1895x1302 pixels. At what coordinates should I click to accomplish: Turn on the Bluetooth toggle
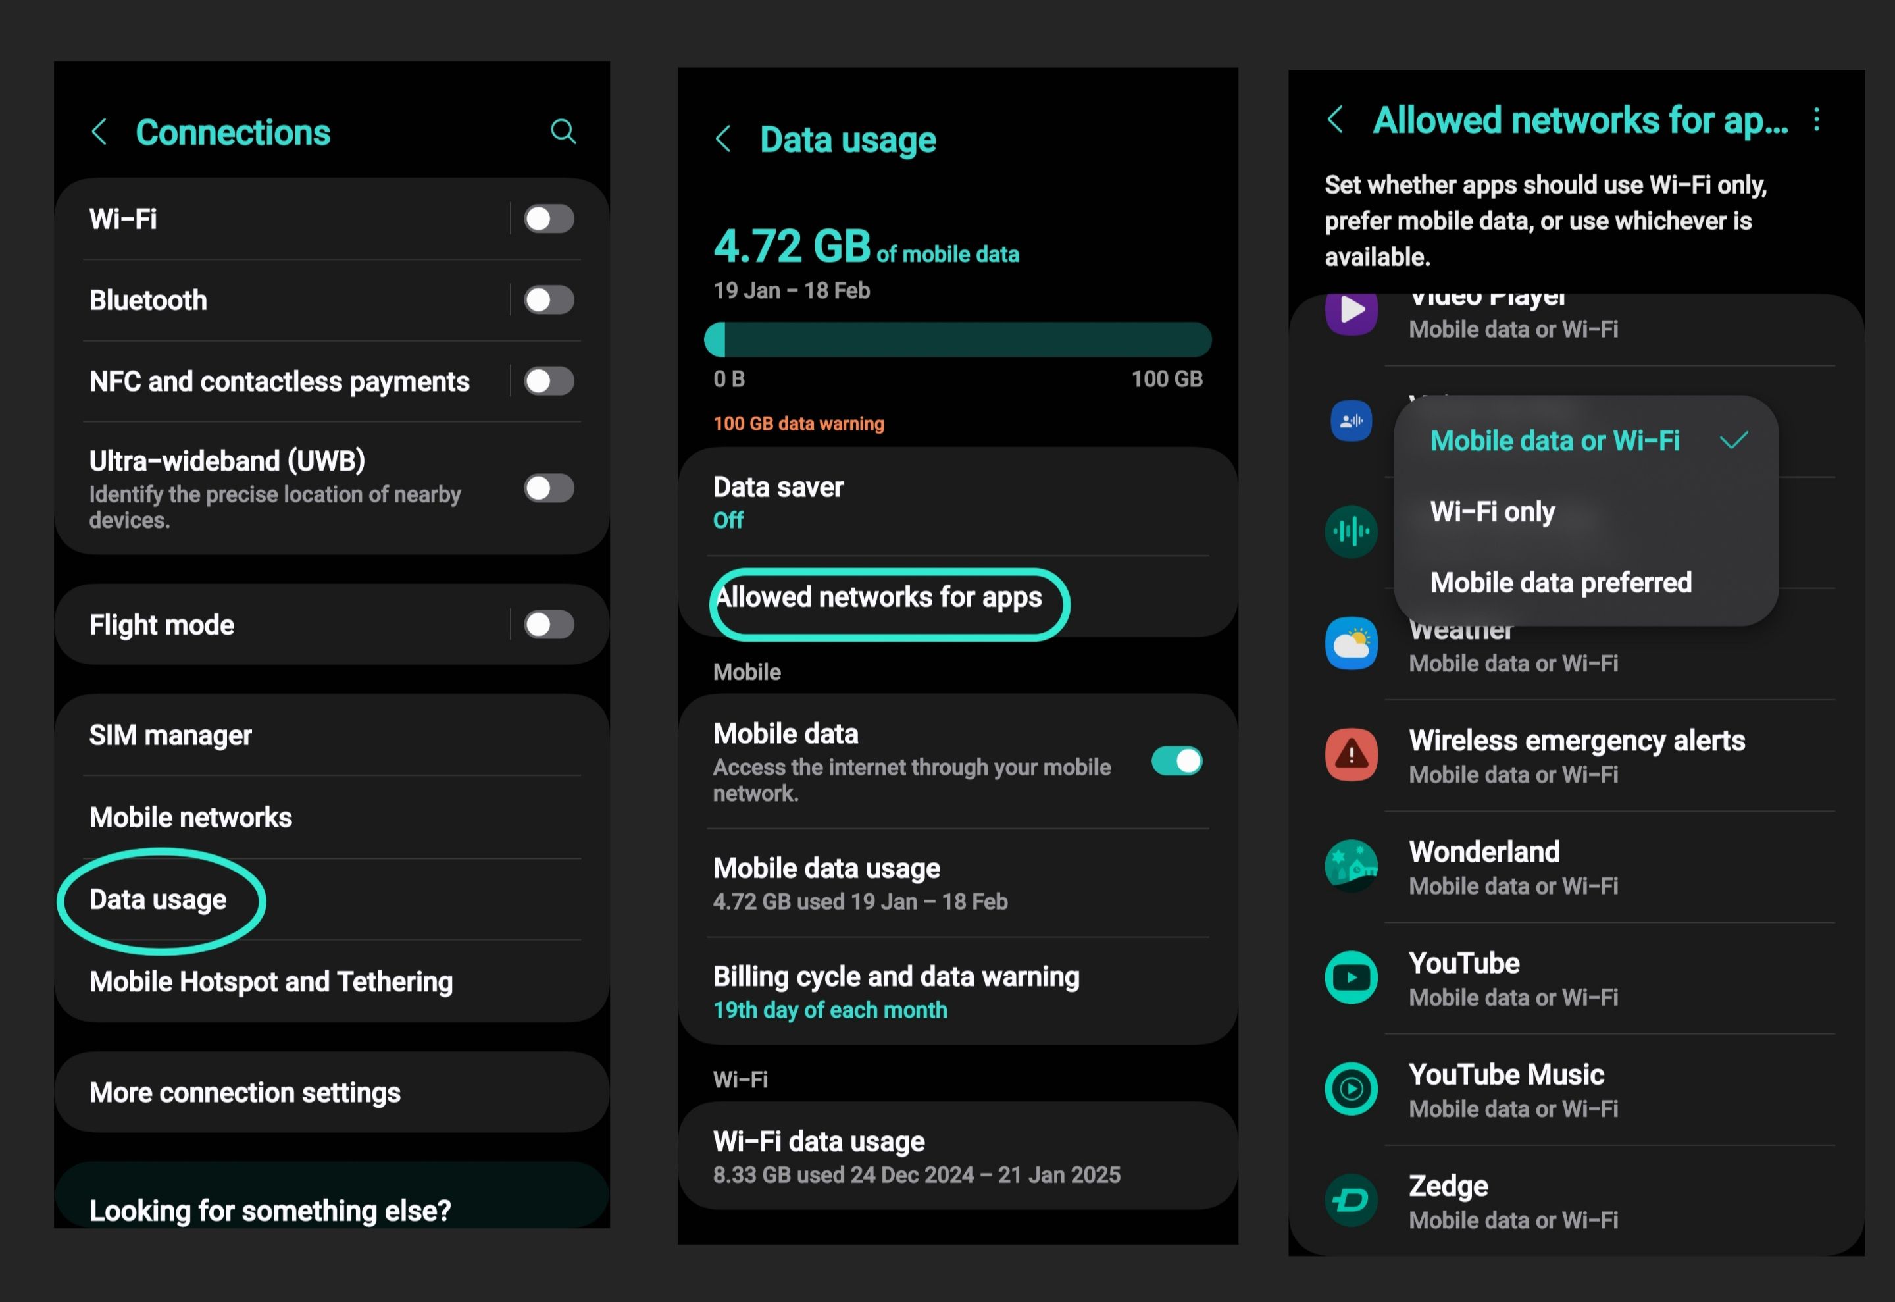pyautogui.click(x=549, y=299)
